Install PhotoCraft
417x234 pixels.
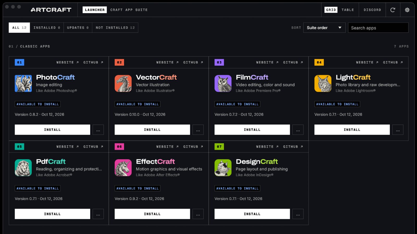point(52,130)
